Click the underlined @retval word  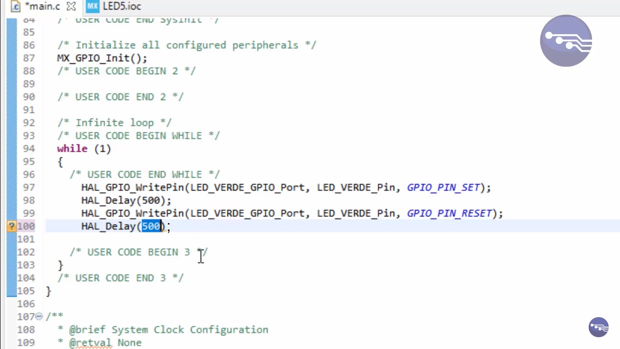pos(90,343)
